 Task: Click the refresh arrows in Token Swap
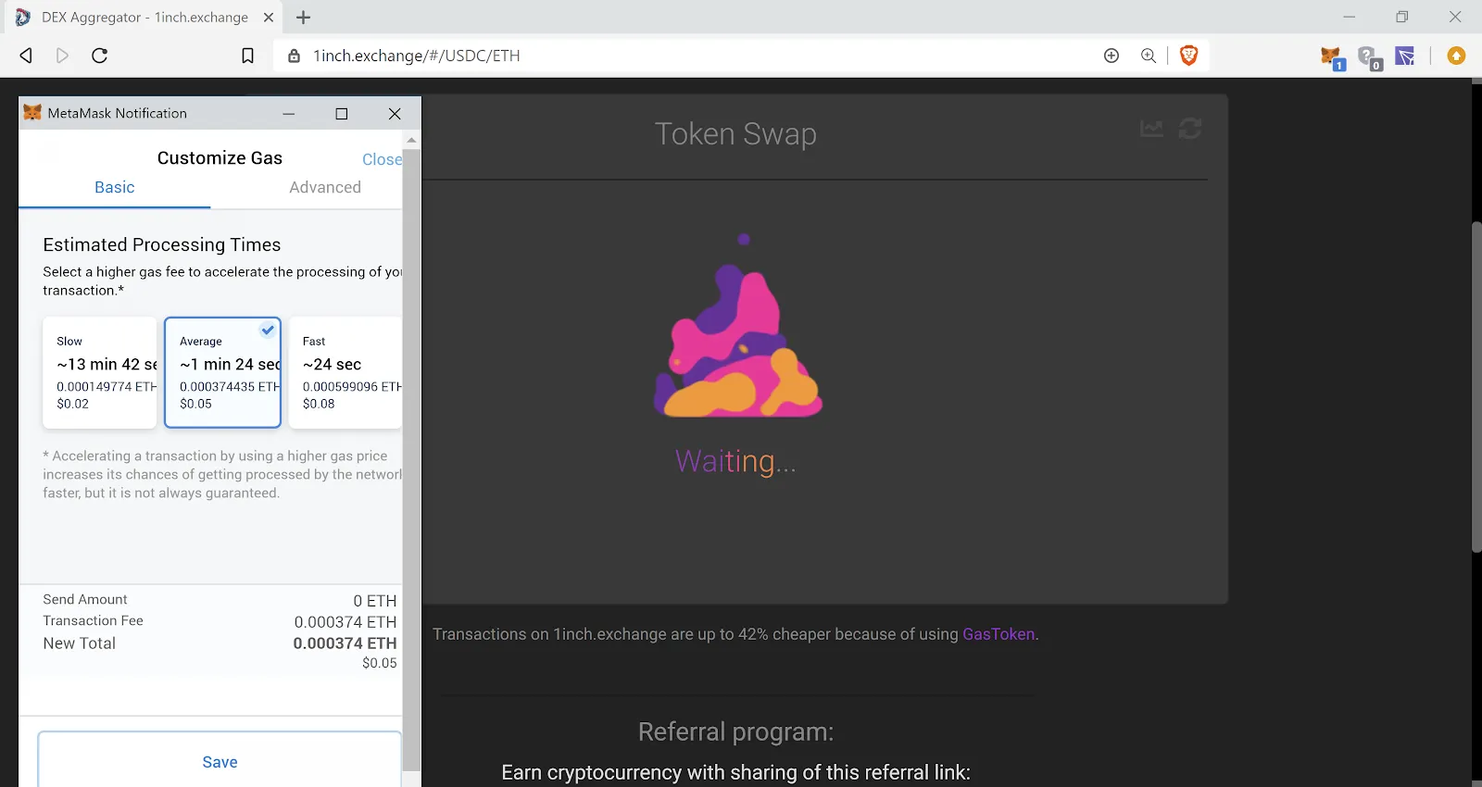tap(1190, 129)
